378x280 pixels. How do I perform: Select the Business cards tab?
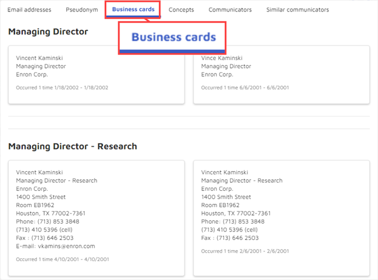point(133,9)
